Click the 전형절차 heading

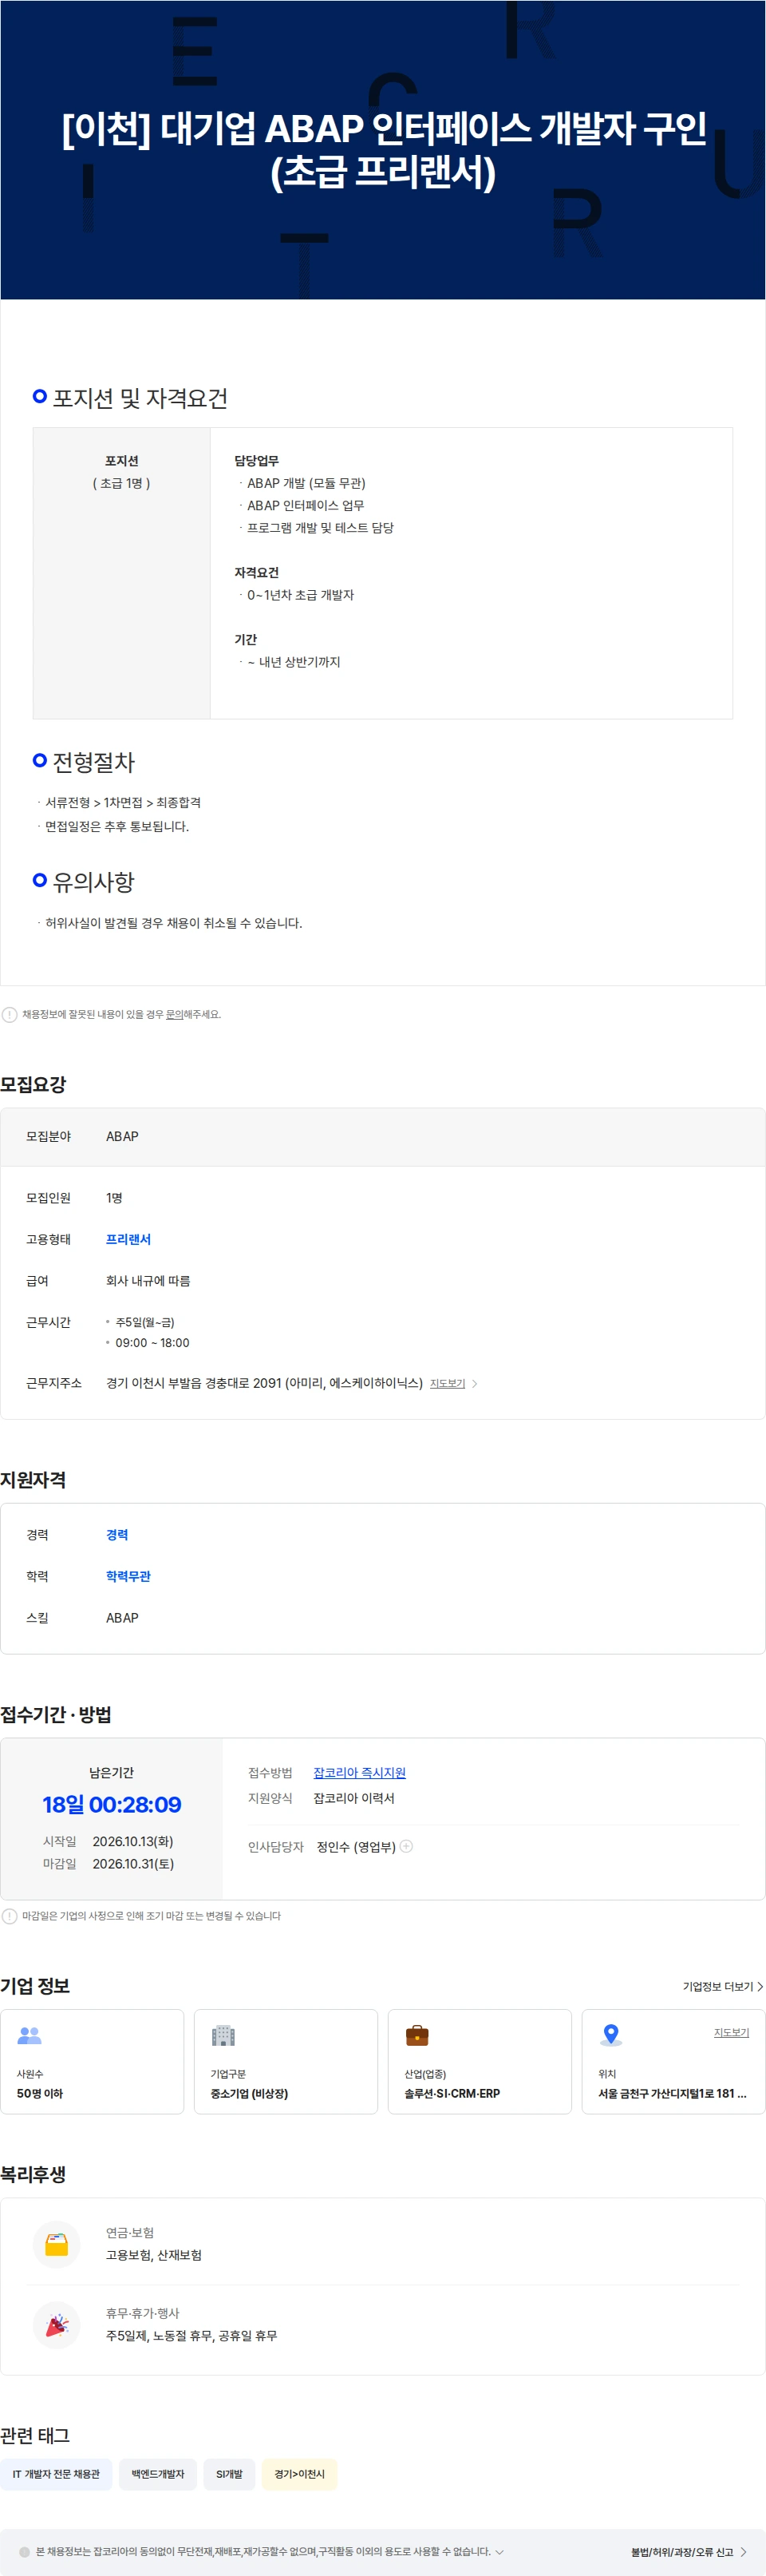[x=93, y=762]
